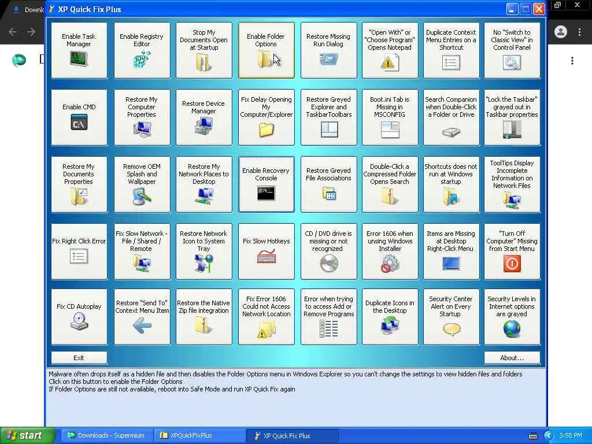Select the Enable Registry Editor tile

[142, 50]
